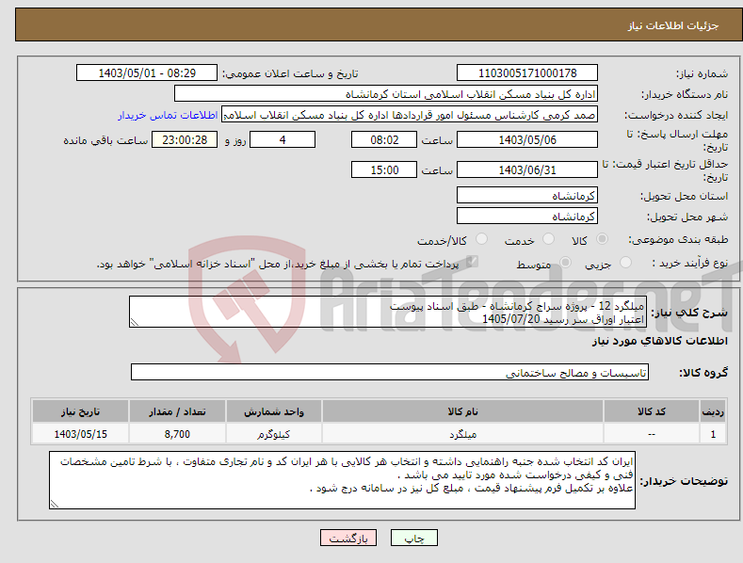Click the remaining time field 23:00:28
The height and width of the screenshot is (563, 743).
tap(185, 139)
